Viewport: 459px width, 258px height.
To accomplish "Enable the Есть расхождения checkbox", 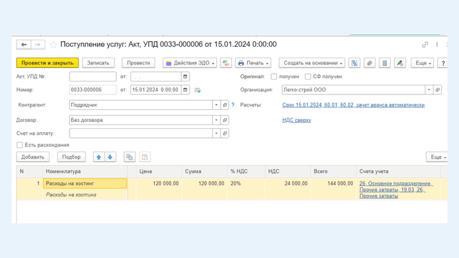I will [x=20, y=145].
